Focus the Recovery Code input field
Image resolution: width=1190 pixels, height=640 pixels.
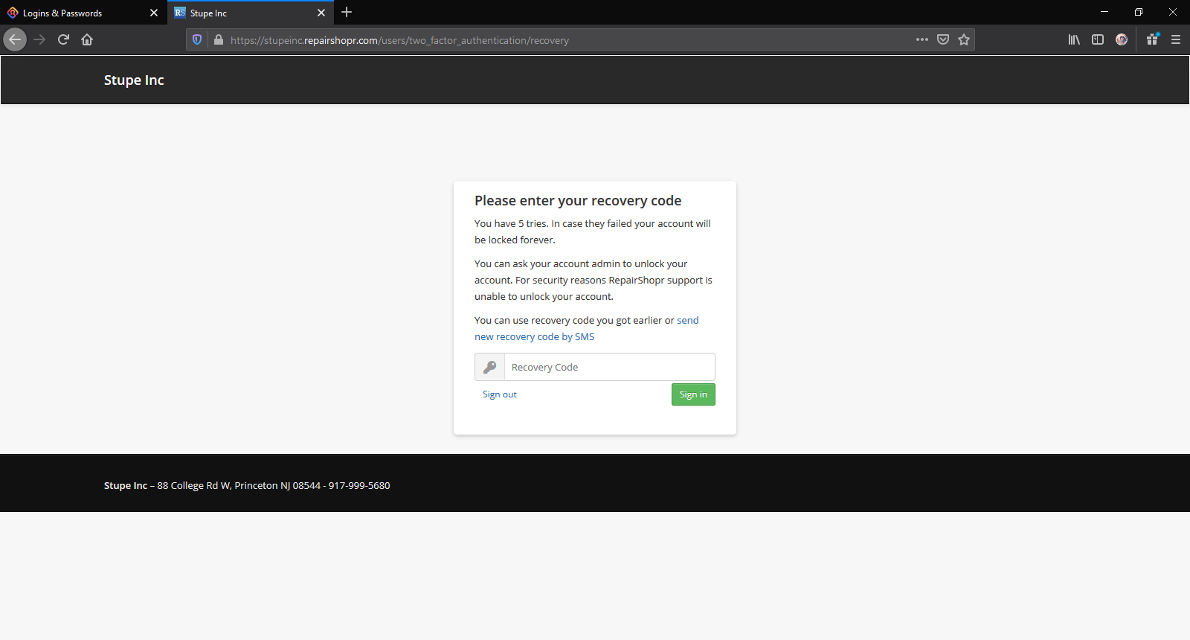(x=609, y=367)
